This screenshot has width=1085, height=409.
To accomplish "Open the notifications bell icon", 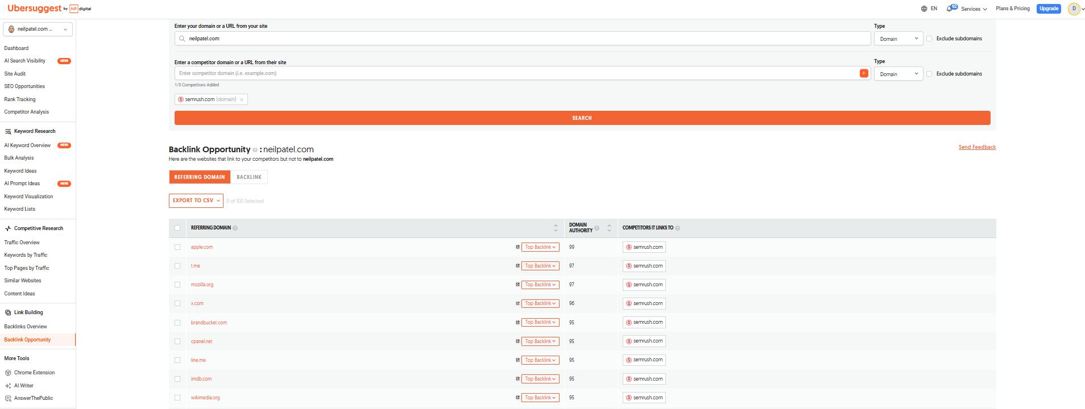I will click(949, 9).
